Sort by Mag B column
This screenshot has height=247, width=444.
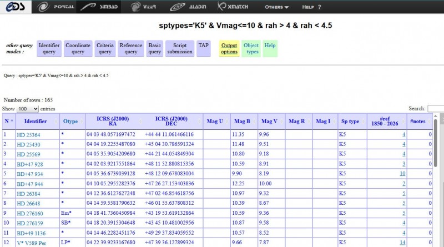click(244, 121)
